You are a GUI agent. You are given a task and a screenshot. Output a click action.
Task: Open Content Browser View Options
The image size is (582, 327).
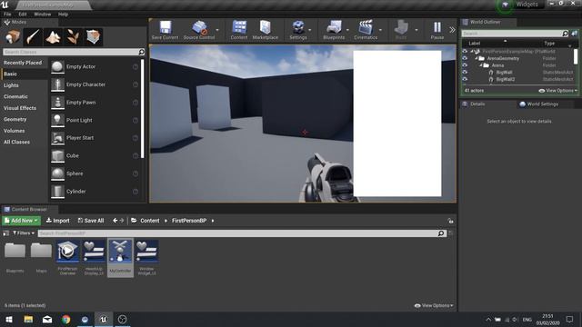pos(434,305)
